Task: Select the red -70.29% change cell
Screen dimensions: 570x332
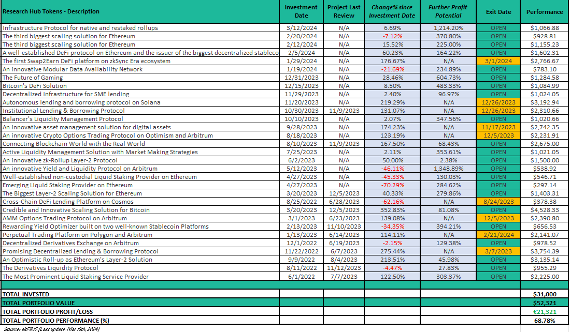Action: 391,185
